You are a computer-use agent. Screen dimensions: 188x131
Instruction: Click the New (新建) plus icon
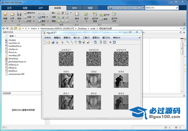5,14
